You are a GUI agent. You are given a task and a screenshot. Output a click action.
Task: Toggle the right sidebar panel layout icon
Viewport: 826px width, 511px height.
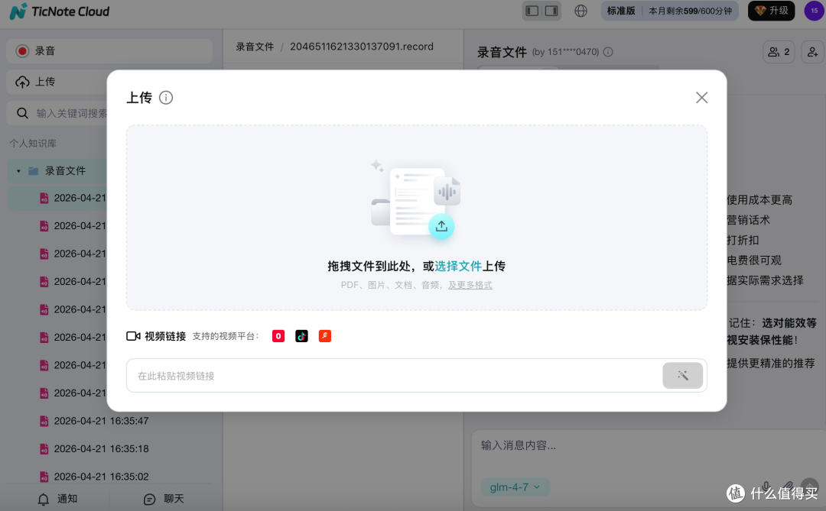[551, 11]
